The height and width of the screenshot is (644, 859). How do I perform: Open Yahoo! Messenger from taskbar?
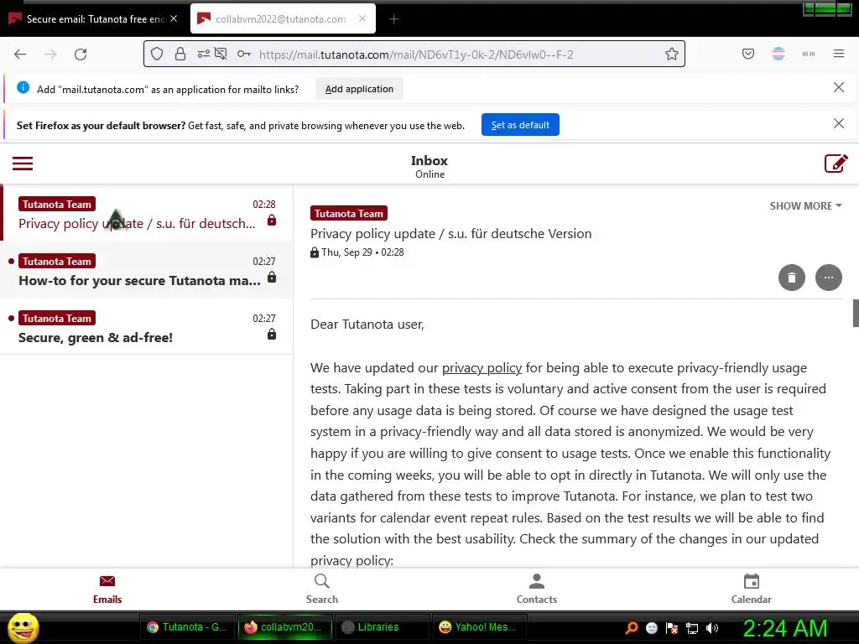coord(480,627)
